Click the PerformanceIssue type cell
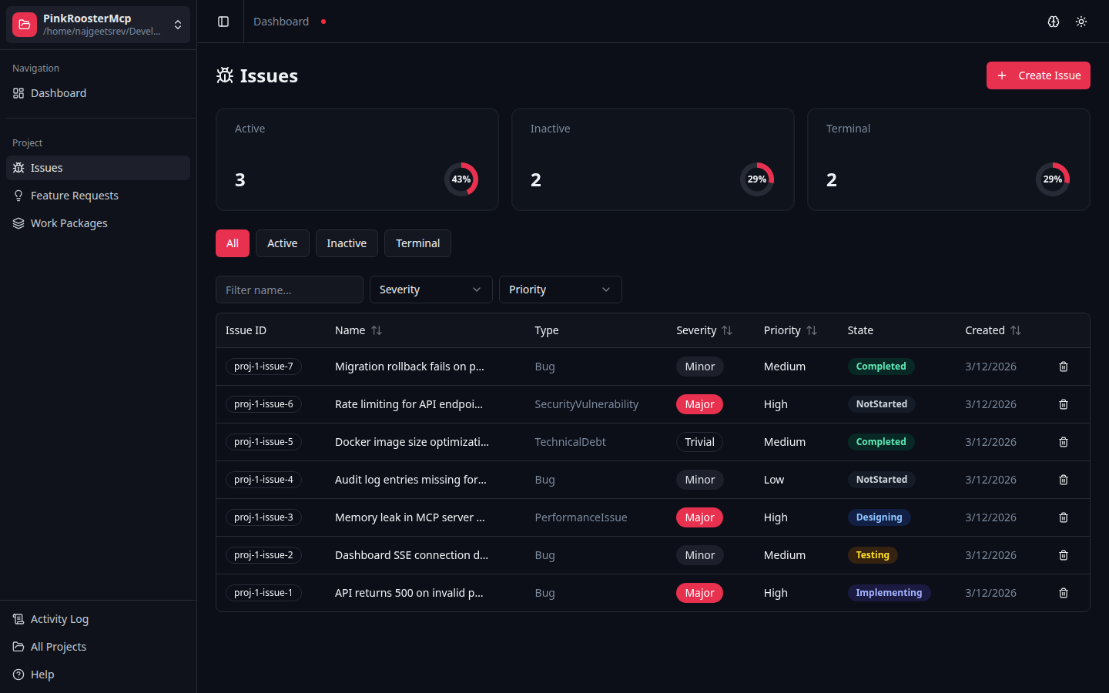Screen dimensions: 1109x693 pyautogui.click(x=581, y=517)
